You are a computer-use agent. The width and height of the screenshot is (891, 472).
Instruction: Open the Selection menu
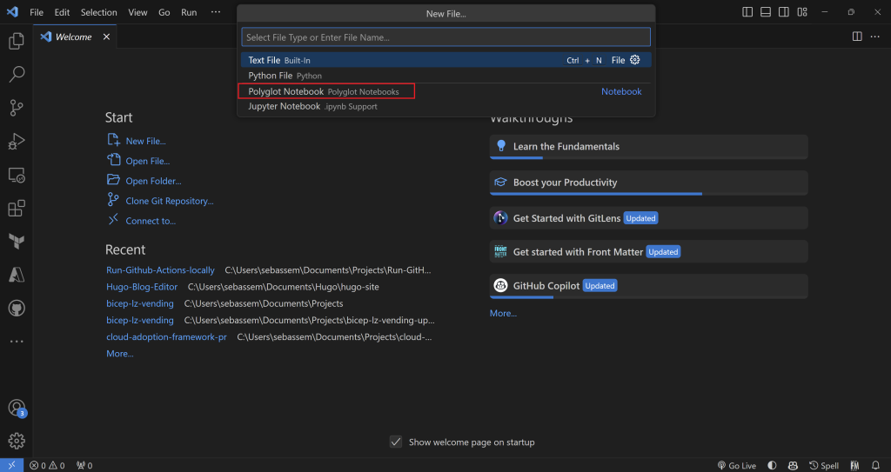pos(98,12)
